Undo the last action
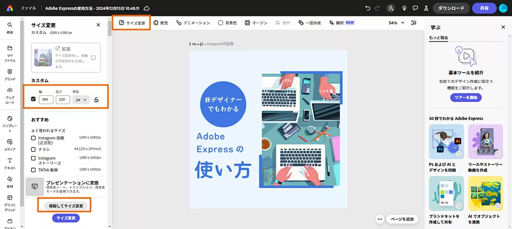The height and width of the screenshot is (229, 512). pyautogui.click(x=368, y=8)
